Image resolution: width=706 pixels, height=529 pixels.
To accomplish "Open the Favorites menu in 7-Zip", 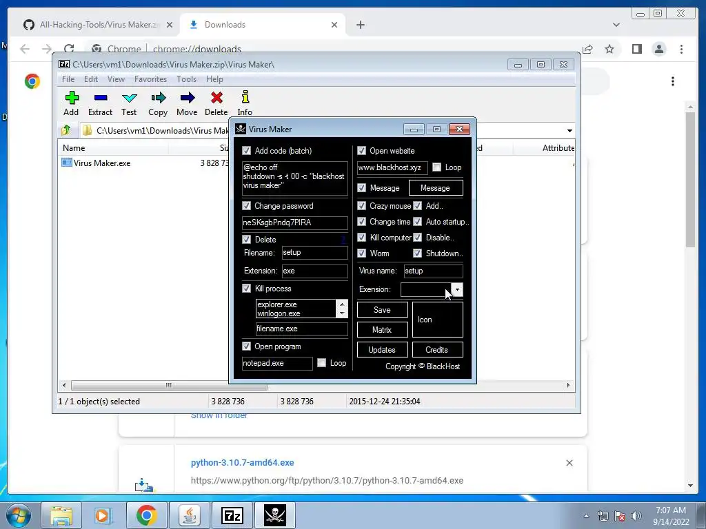I will point(150,79).
